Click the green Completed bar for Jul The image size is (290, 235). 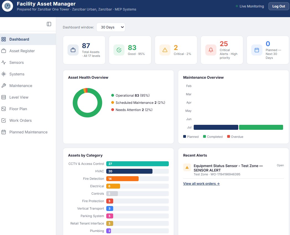(x=261, y=127)
